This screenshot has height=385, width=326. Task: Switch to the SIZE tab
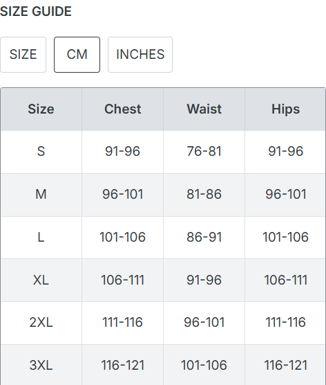[23, 55]
